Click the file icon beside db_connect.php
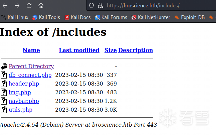216x135 pixels. [x=4, y=75]
